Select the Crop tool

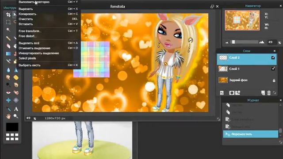[x=8, y=15]
